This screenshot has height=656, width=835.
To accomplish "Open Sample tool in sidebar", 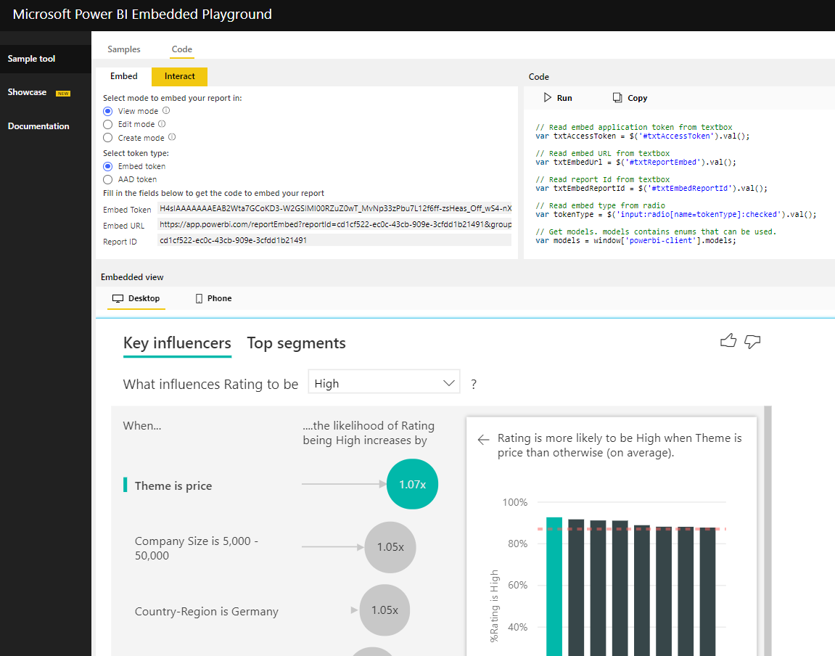I will (x=45, y=59).
